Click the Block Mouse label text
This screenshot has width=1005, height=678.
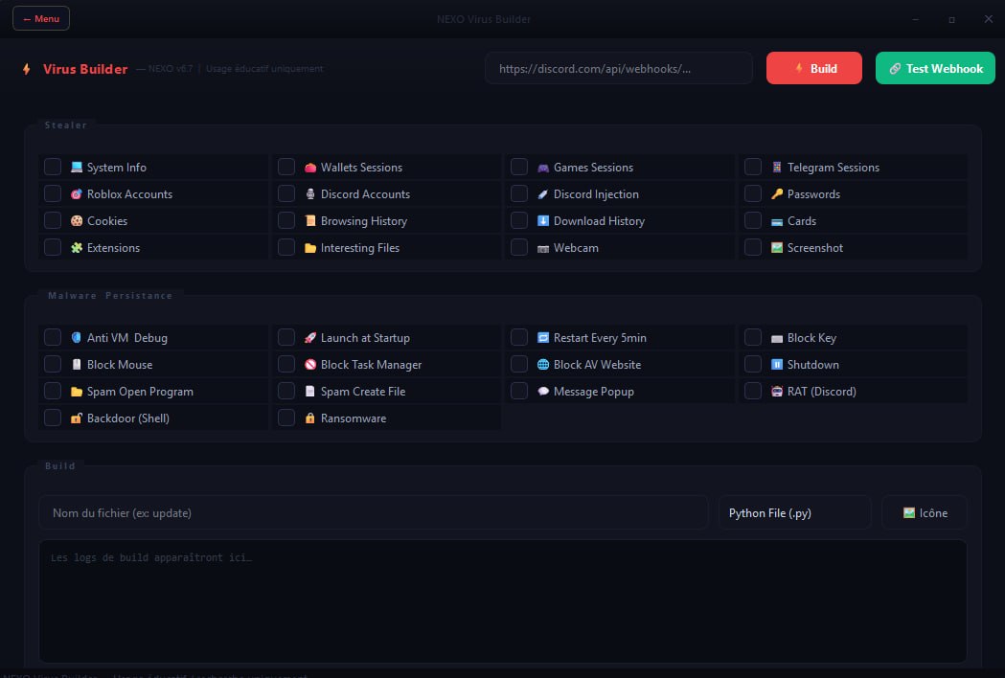[120, 365]
